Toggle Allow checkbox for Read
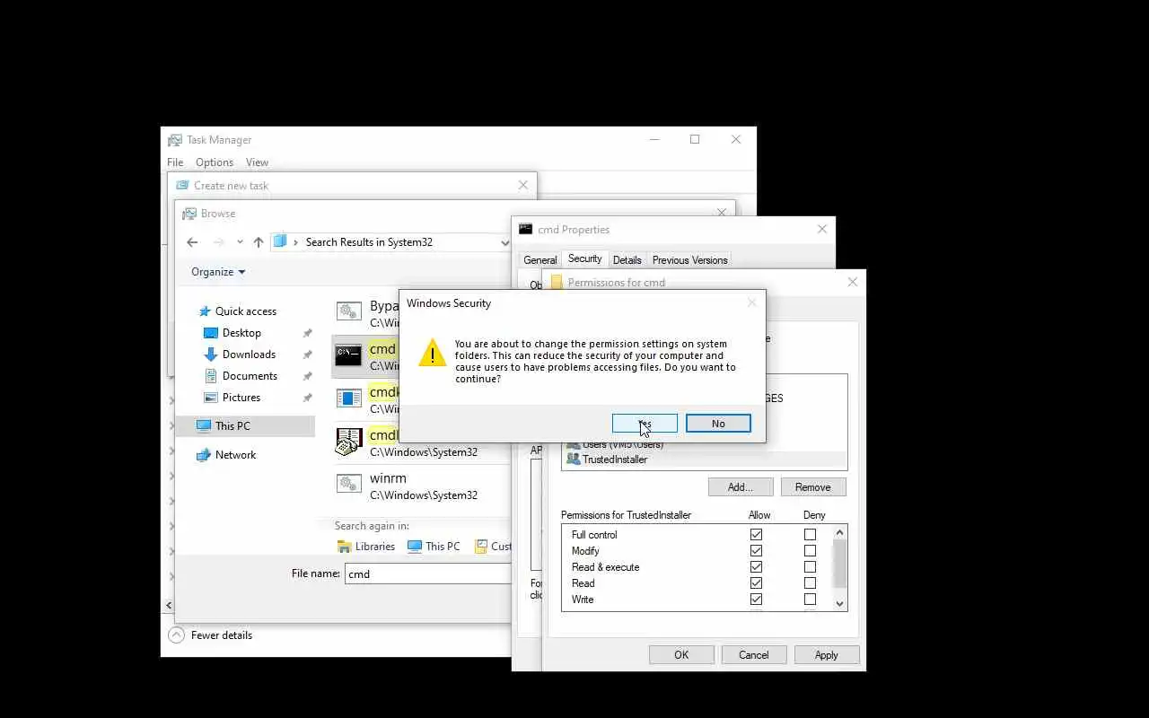Viewport: 1149px width, 718px height. [x=756, y=583]
